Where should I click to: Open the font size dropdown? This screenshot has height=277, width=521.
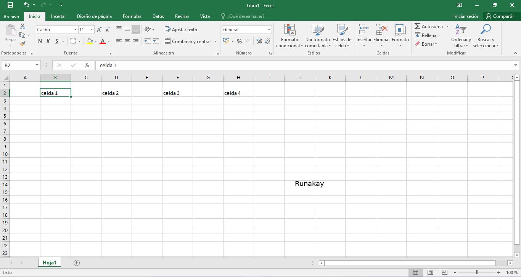pos(91,29)
